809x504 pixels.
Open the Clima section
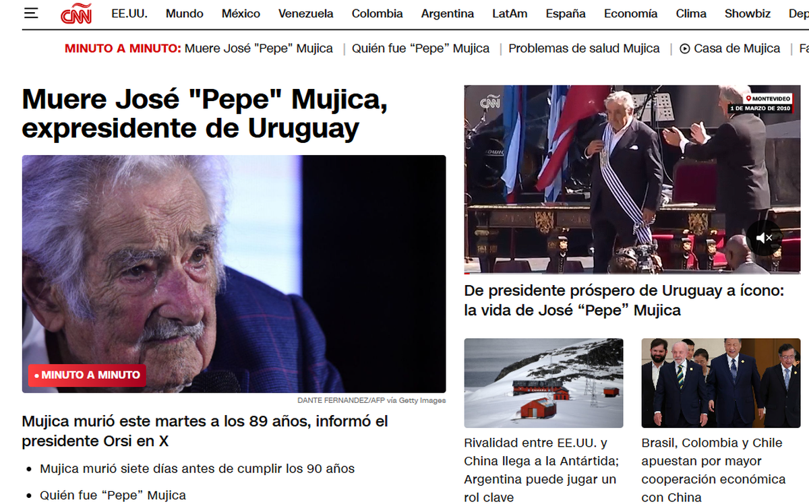pyautogui.click(x=691, y=13)
